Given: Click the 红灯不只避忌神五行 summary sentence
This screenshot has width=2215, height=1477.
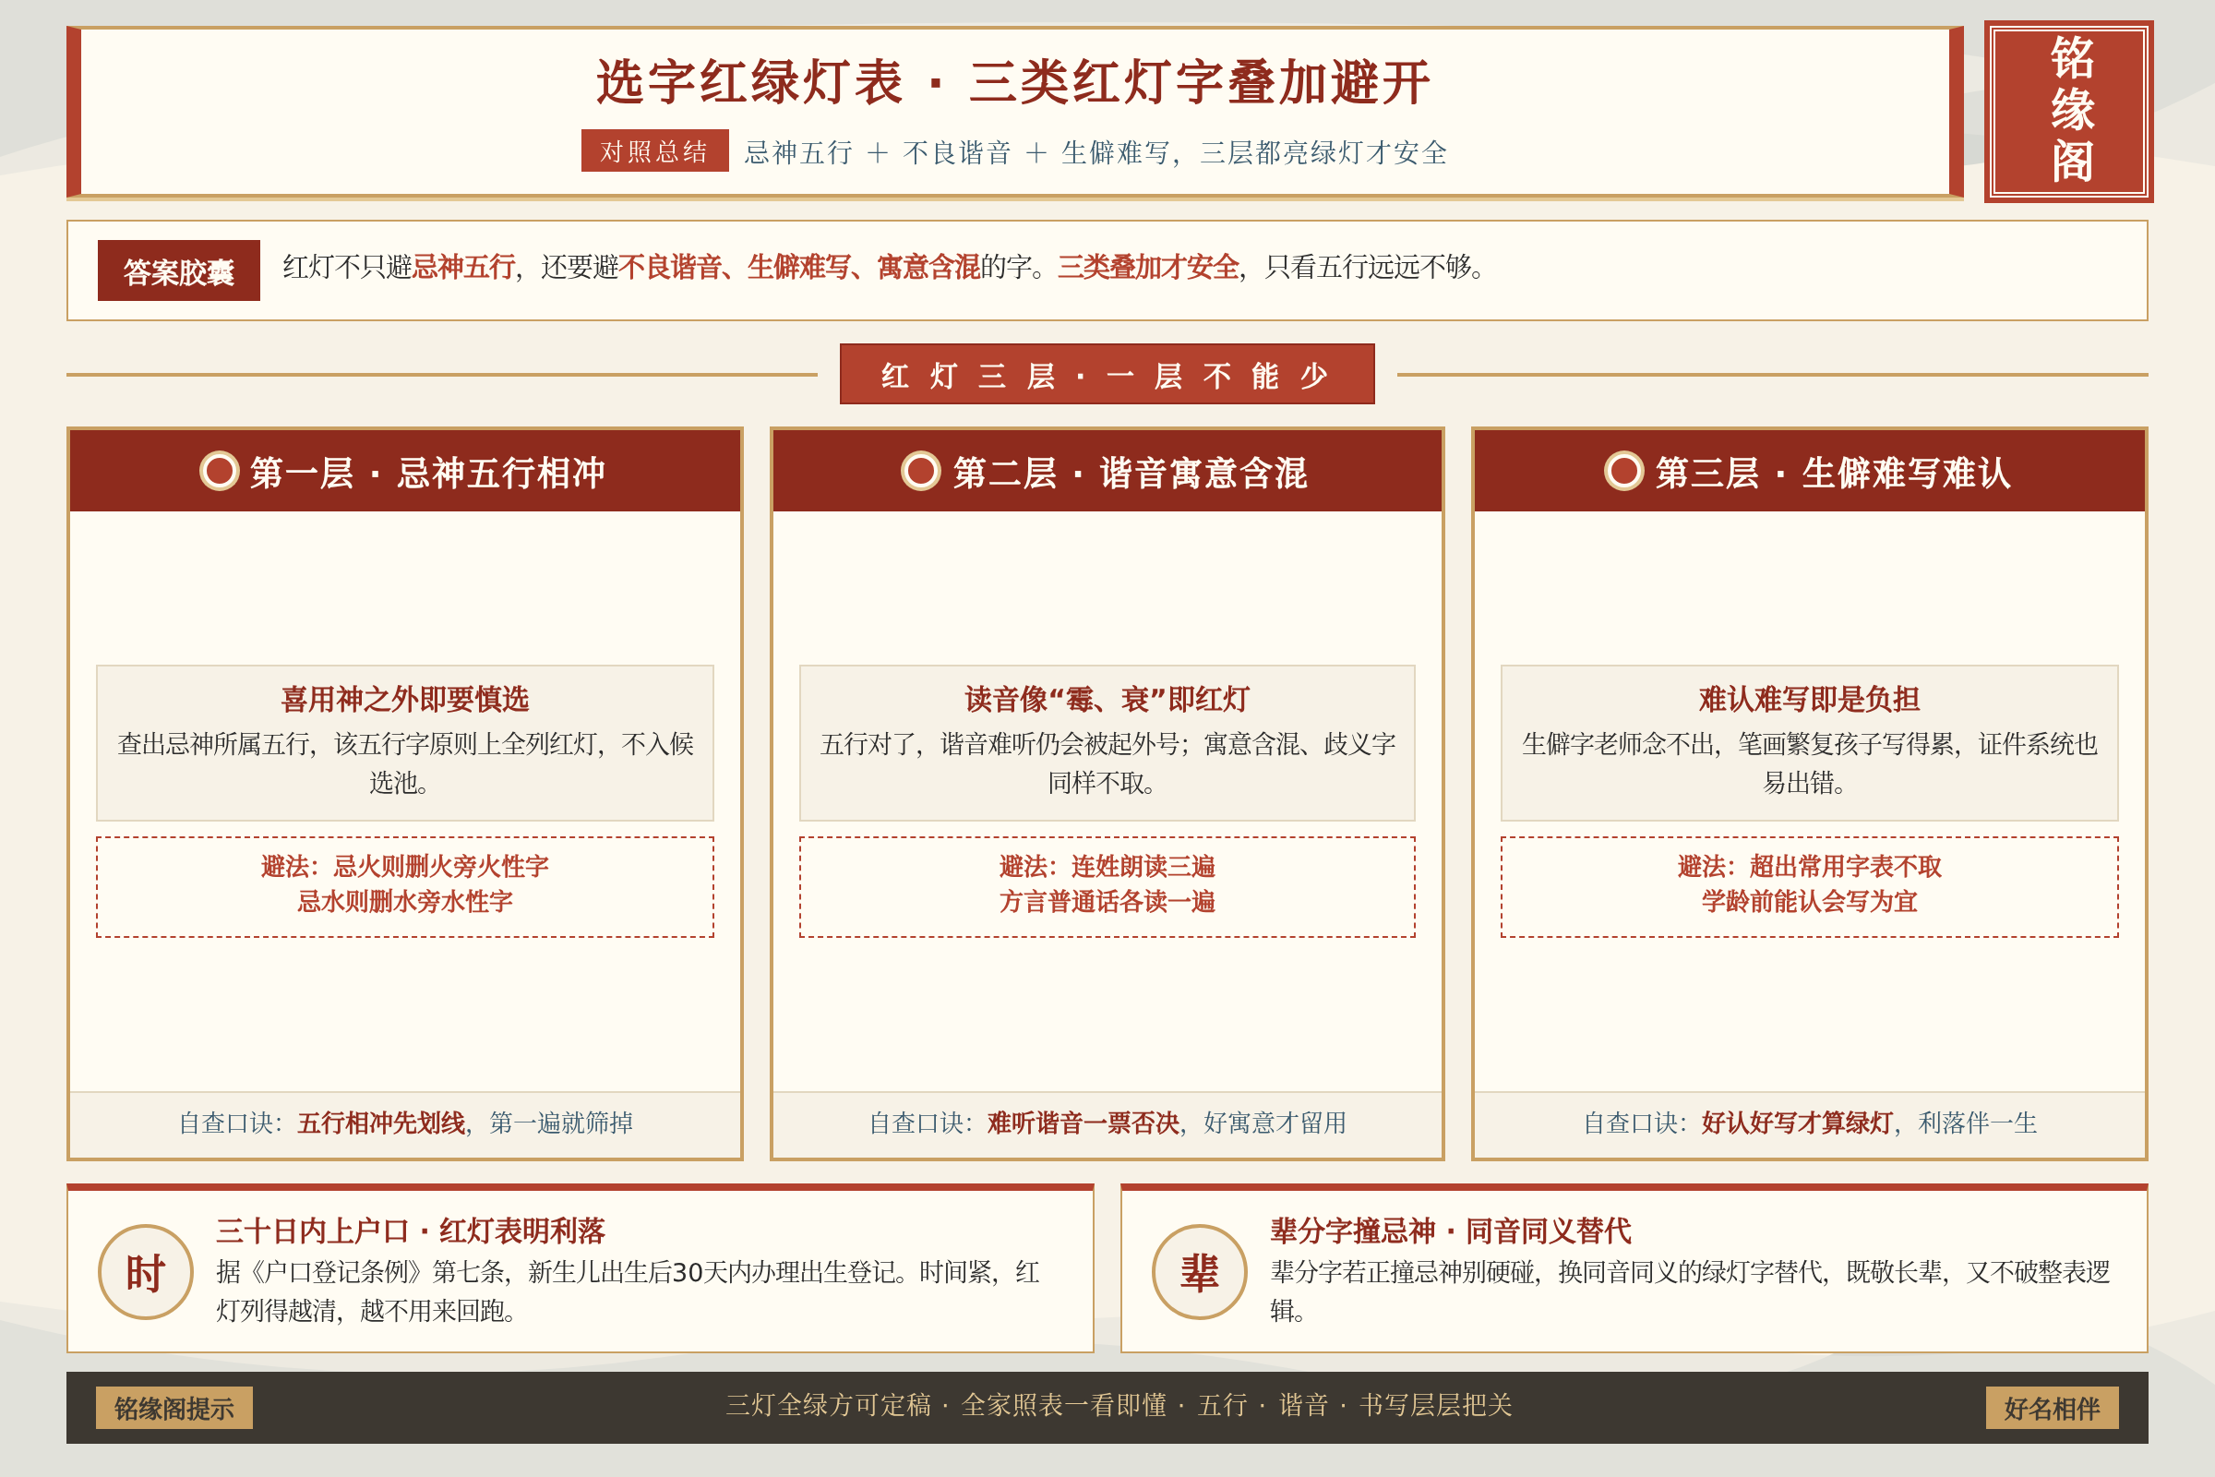Looking at the screenshot, I should coord(885,268).
